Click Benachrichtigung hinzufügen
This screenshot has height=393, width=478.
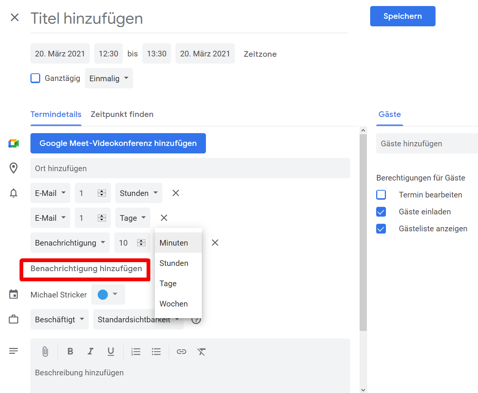pos(86,269)
